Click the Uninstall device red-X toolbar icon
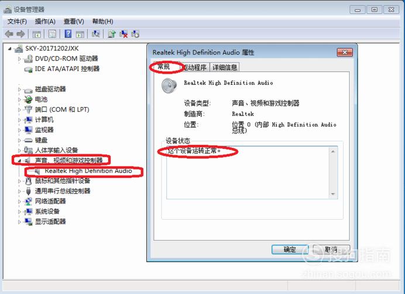The image size is (405, 294). tap(123, 34)
